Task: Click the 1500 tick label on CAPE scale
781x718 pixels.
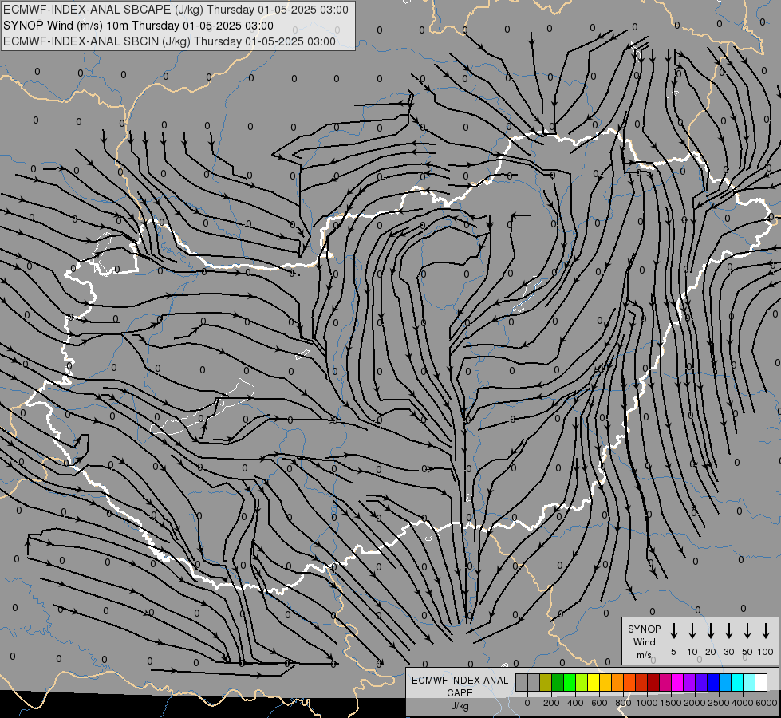Action: pyautogui.click(x=671, y=703)
